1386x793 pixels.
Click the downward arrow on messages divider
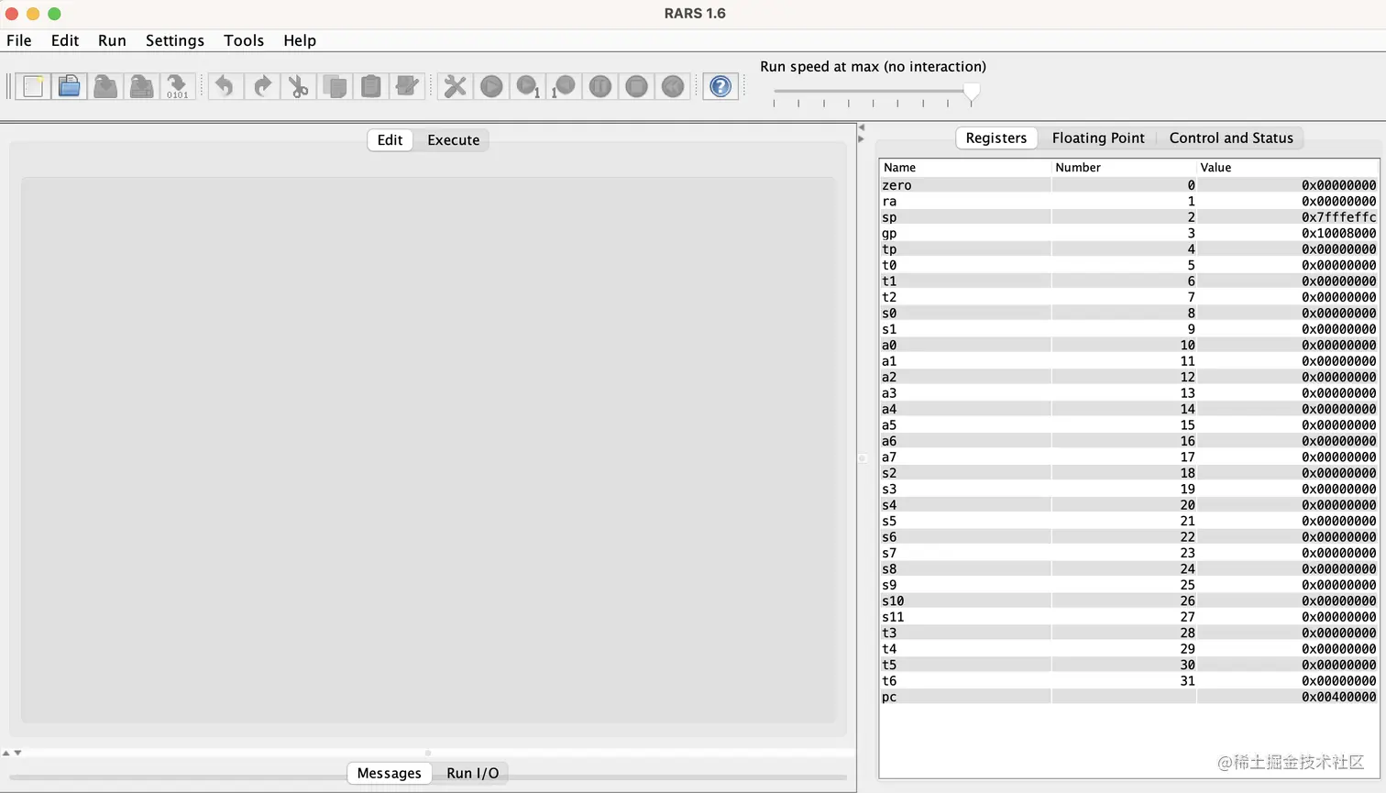17,753
